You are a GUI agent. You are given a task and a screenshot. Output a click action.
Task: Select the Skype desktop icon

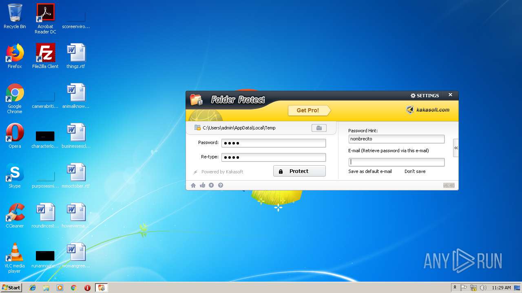coord(15,176)
